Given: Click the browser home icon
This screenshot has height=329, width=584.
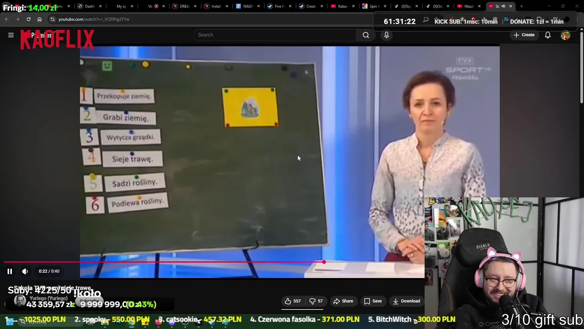Looking at the screenshot, I should [39, 19].
